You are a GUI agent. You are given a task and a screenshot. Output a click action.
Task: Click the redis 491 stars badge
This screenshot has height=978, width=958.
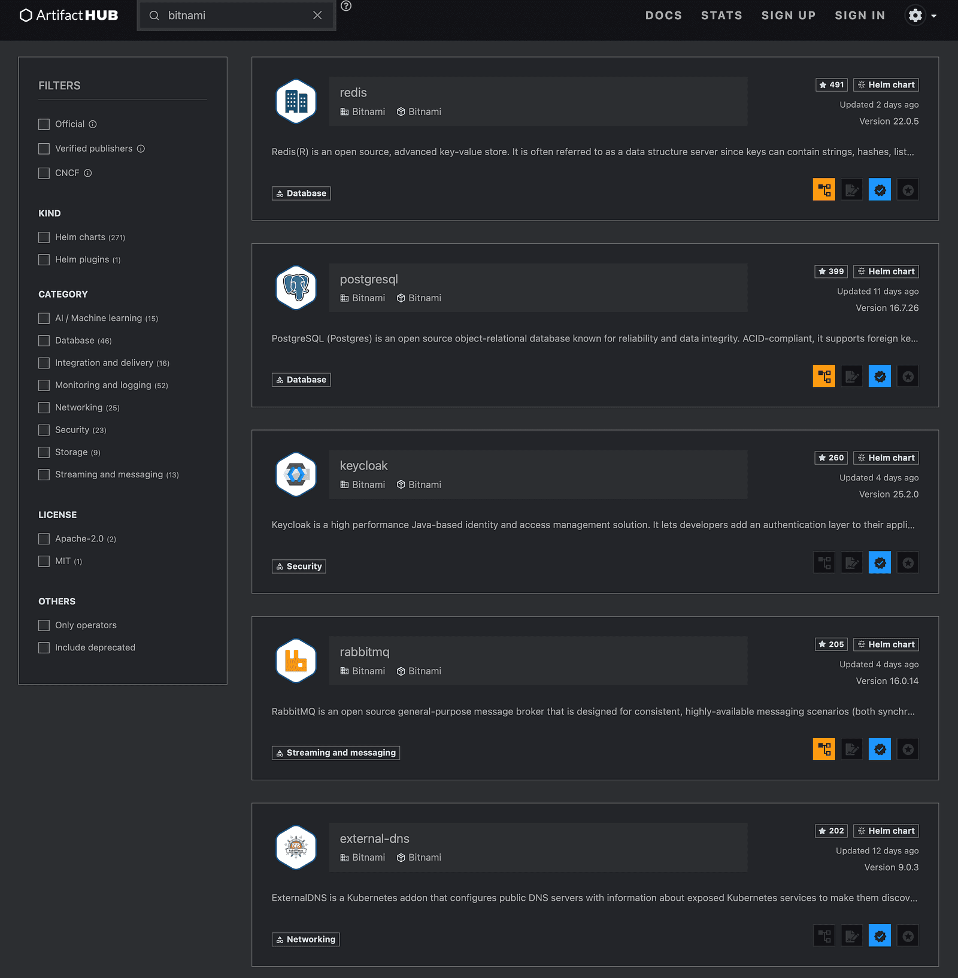click(832, 85)
